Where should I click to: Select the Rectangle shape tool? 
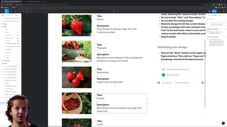coord(15,11)
